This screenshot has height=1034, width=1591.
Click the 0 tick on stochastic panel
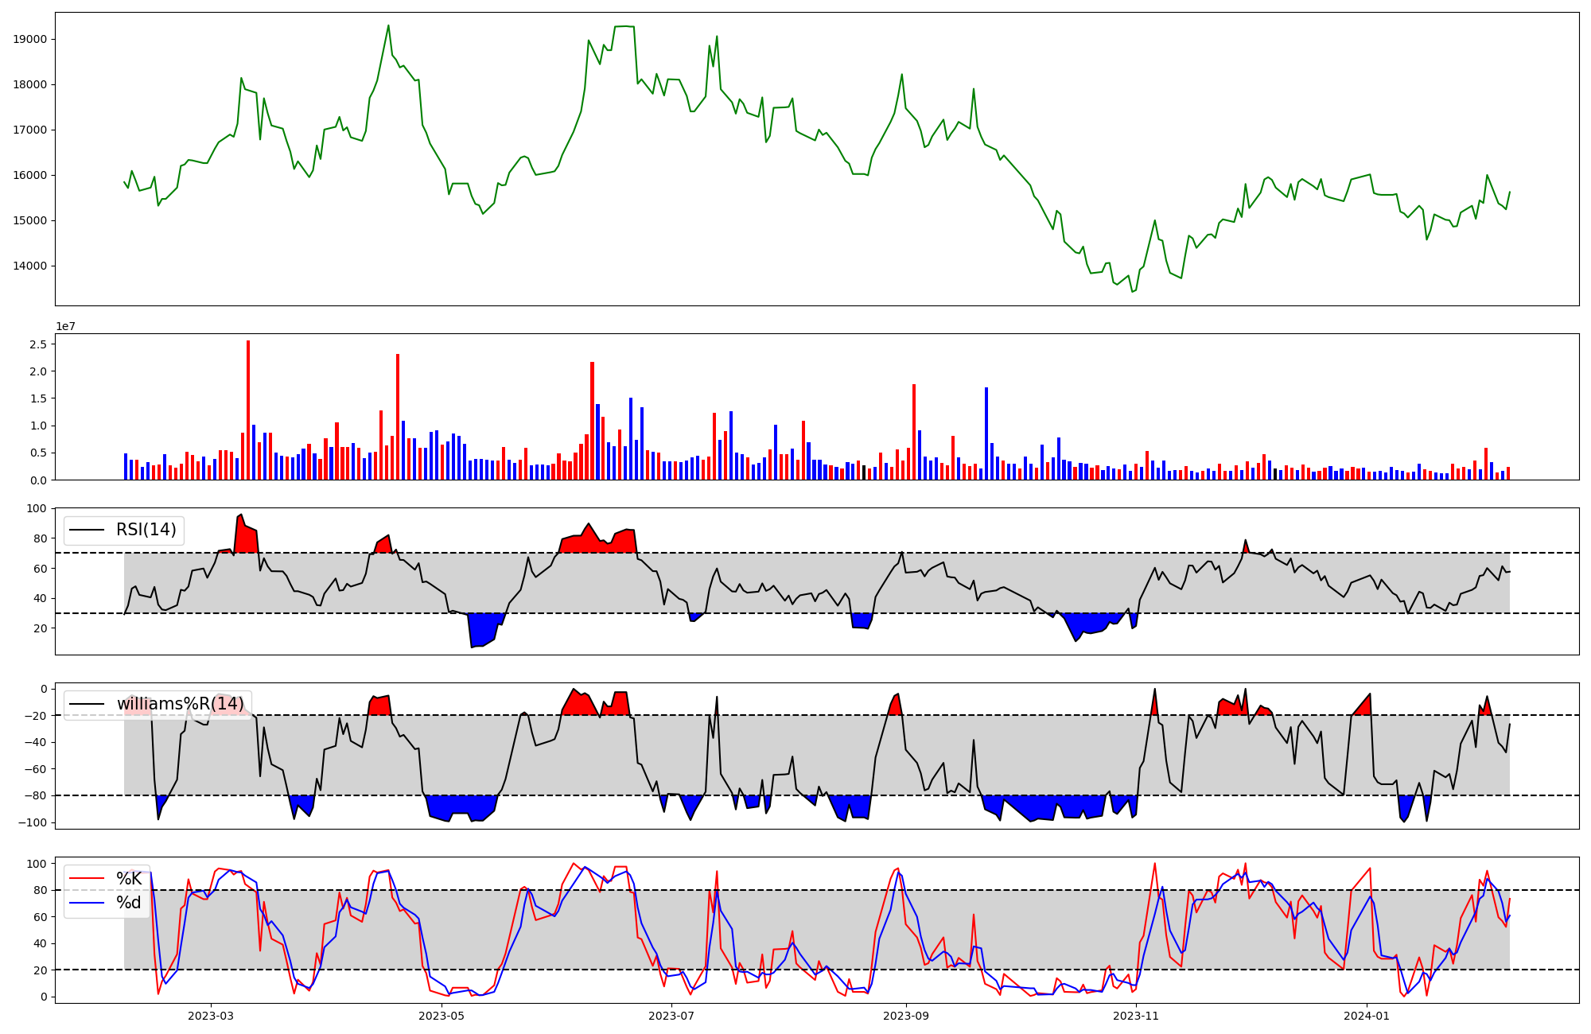tap(43, 997)
